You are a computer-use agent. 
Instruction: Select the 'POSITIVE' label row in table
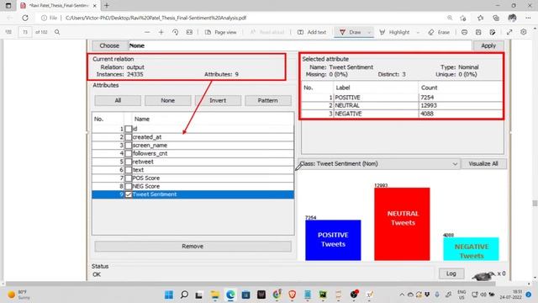coord(402,98)
